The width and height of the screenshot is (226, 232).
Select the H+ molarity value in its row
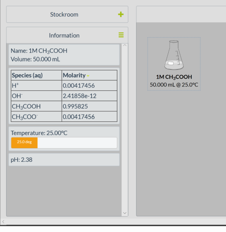click(x=79, y=86)
